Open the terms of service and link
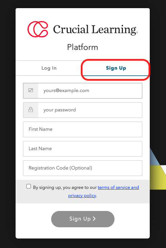This screenshot has height=248, width=166. pyautogui.click(x=118, y=188)
